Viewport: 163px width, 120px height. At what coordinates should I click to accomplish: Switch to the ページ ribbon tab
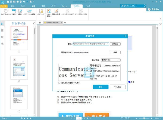54,6
